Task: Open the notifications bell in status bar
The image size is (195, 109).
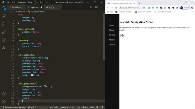Action: pos(102,107)
